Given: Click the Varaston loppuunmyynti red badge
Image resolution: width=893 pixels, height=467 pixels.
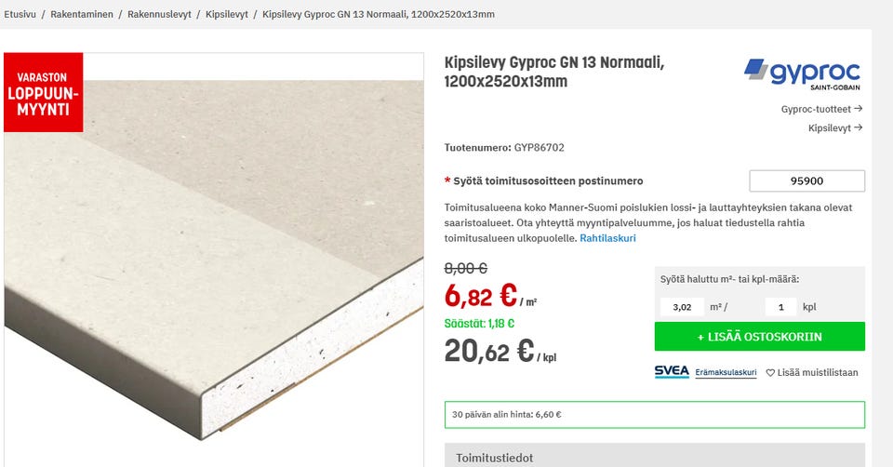Looking at the screenshot, I should click(44, 92).
